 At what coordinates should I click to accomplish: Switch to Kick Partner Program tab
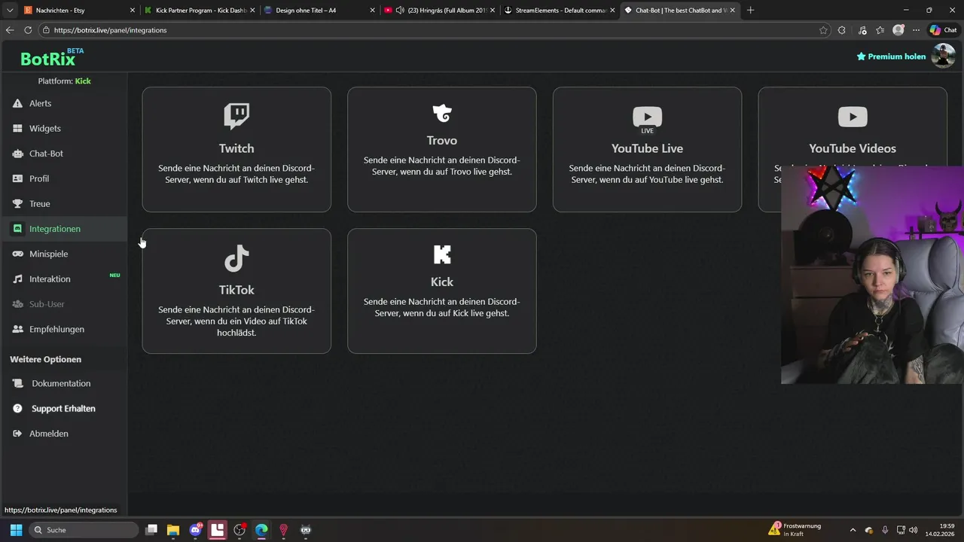[x=200, y=11]
